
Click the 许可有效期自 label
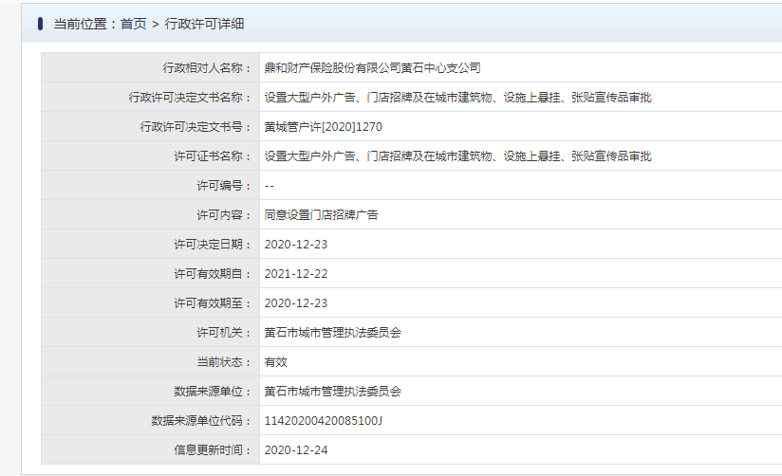[213, 274]
